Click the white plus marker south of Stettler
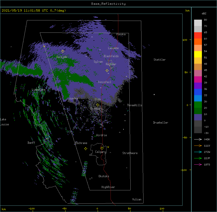Viewport: 217px width, 212px height. pyautogui.click(x=154, y=94)
